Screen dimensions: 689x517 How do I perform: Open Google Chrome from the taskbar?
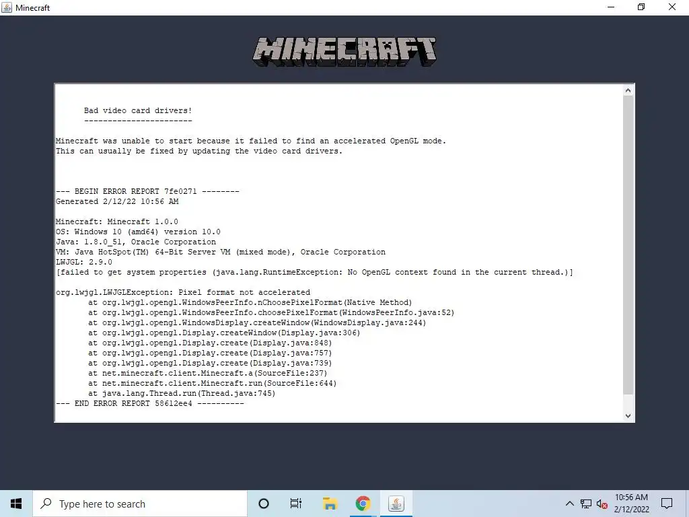[x=363, y=504]
